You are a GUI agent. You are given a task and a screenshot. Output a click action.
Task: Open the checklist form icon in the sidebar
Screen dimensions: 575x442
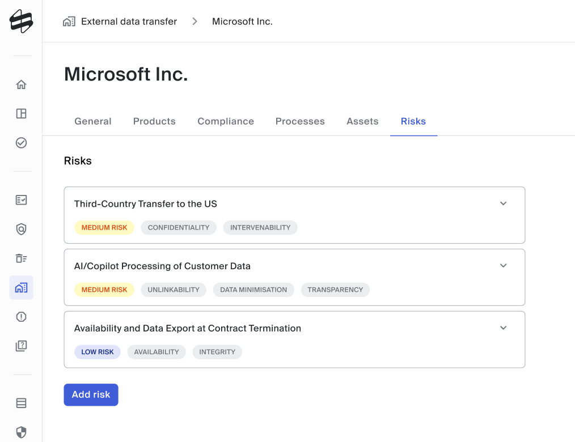(22, 200)
